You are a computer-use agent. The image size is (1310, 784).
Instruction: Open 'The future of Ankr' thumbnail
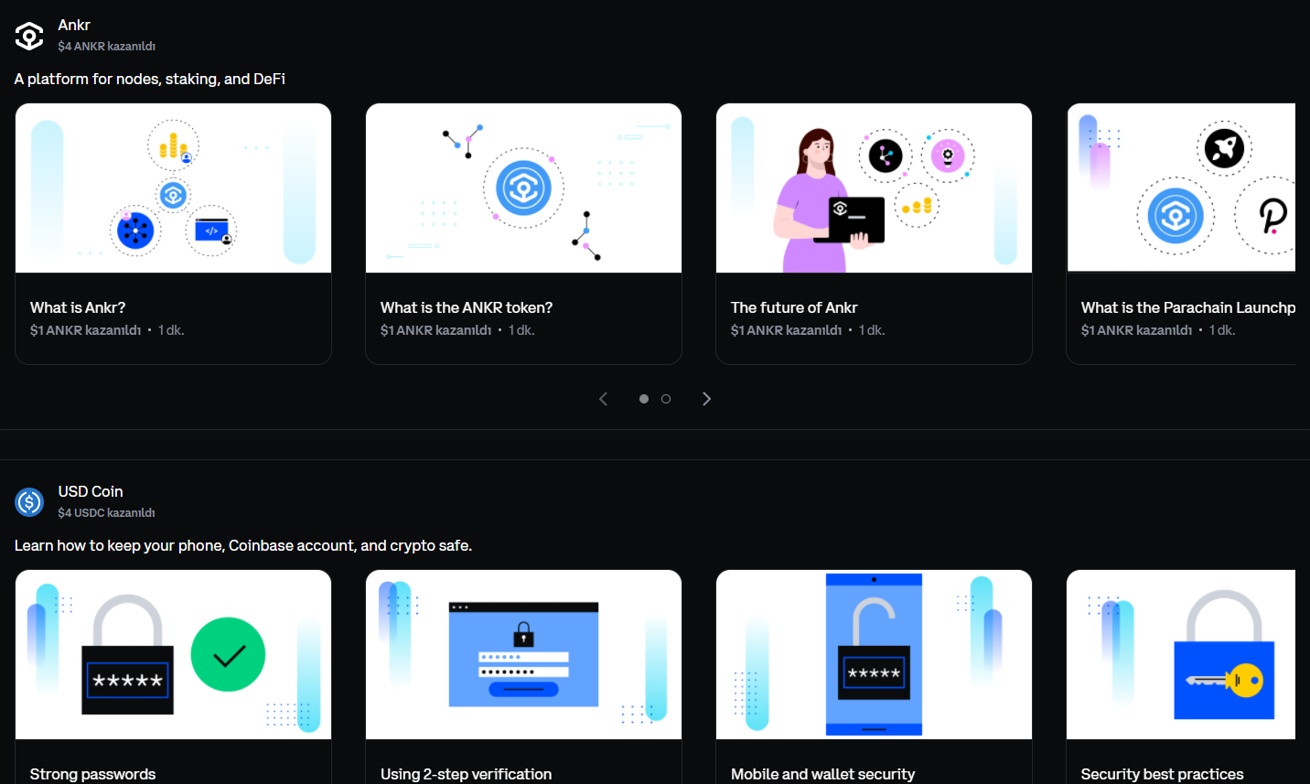click(x=874, y=188)
